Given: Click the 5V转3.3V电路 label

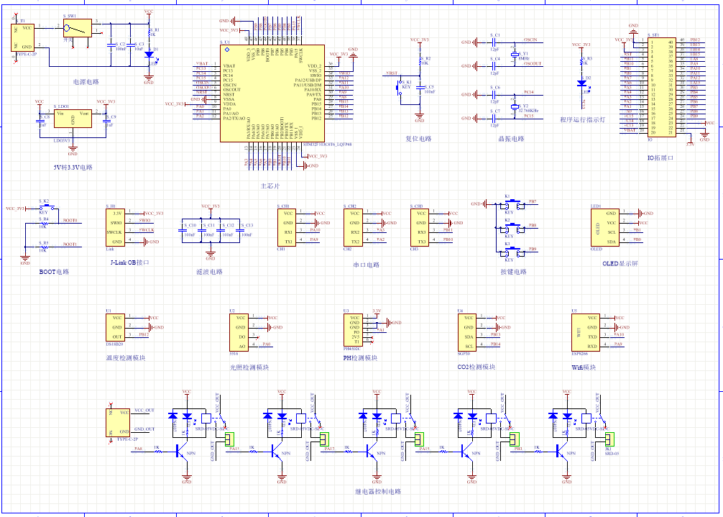Looking at the screenshot, I should (x=73, y=168).
